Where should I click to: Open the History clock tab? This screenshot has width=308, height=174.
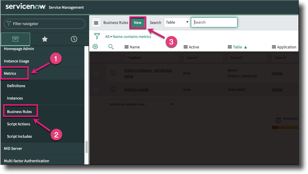pos(74,39)
